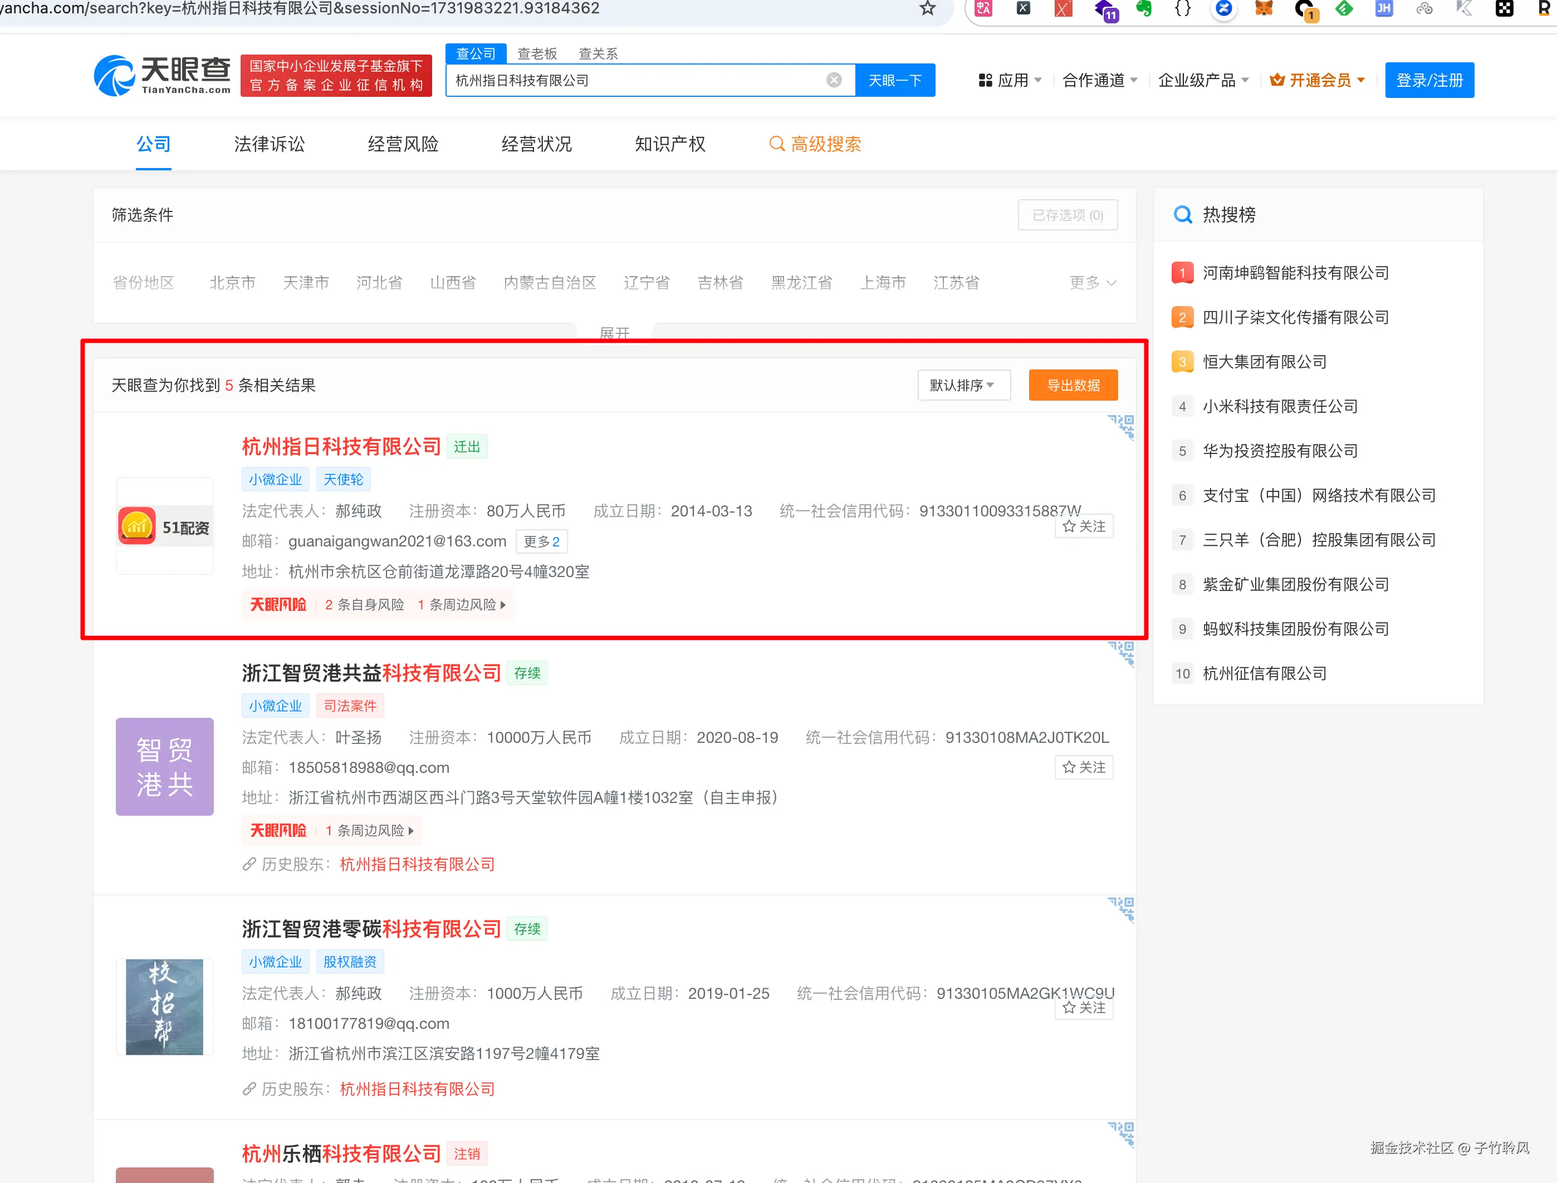1557x1183 pixels.
Task: Open the Evernote extension icon
Action: tap(1143, 8)
